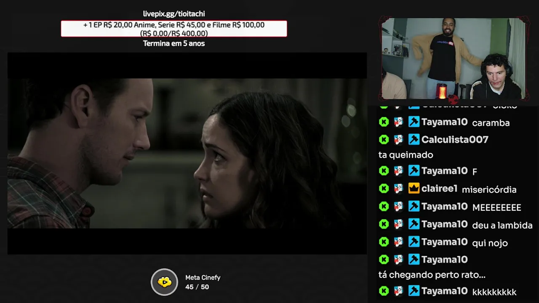Click the "(R$ 0,00/R$ 400,00)" amount text
The height and width of the screenshot is (303, 539).
pos(174,33)
